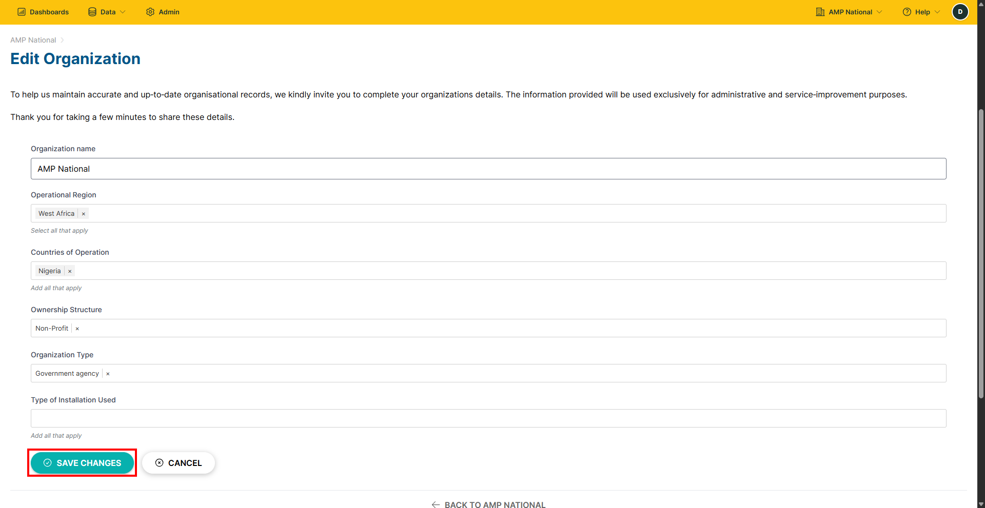Click the Admin gear icon
Viewport: 985px width, 508px height.
point(150,12)
